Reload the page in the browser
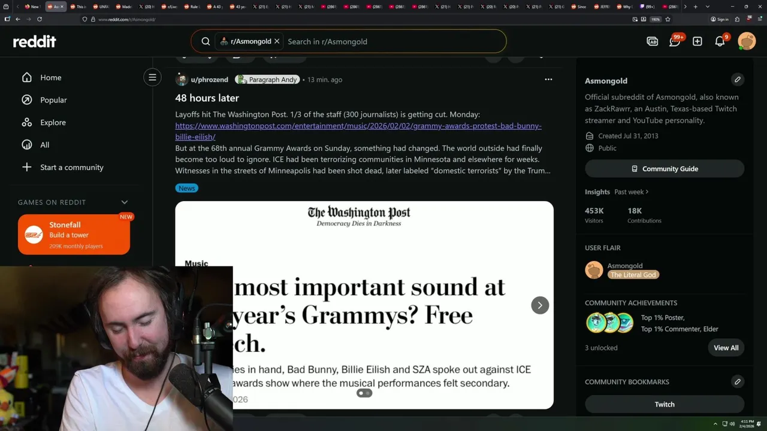Image resolution: width=767 pixels, height=431 pixels. [40, 19]
